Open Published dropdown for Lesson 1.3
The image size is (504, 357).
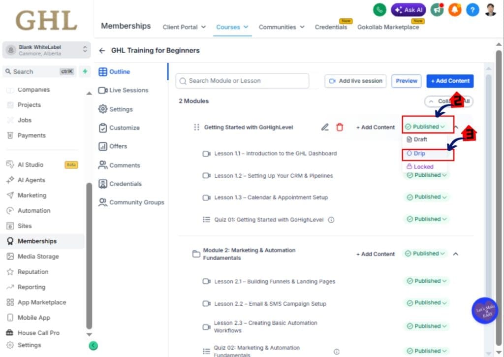427,197
